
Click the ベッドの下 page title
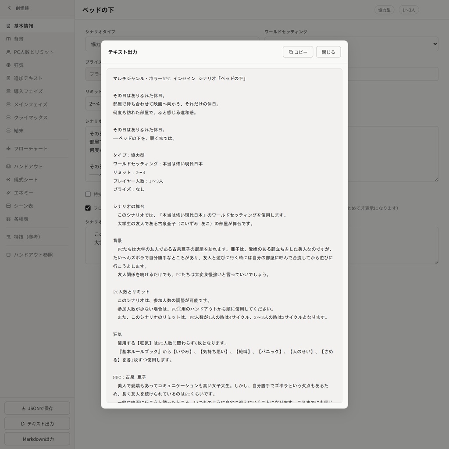pos(98,10)
